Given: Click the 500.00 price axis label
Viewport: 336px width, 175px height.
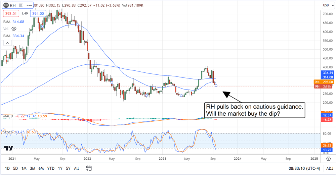Looking at the screenshot, I should coord(328,49).
